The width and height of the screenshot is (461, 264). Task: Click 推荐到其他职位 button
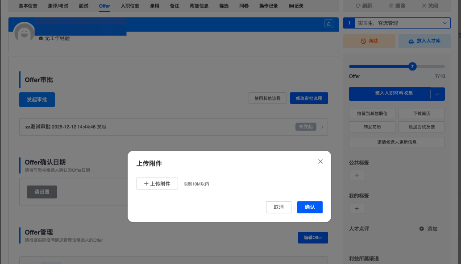click(372, 113)
